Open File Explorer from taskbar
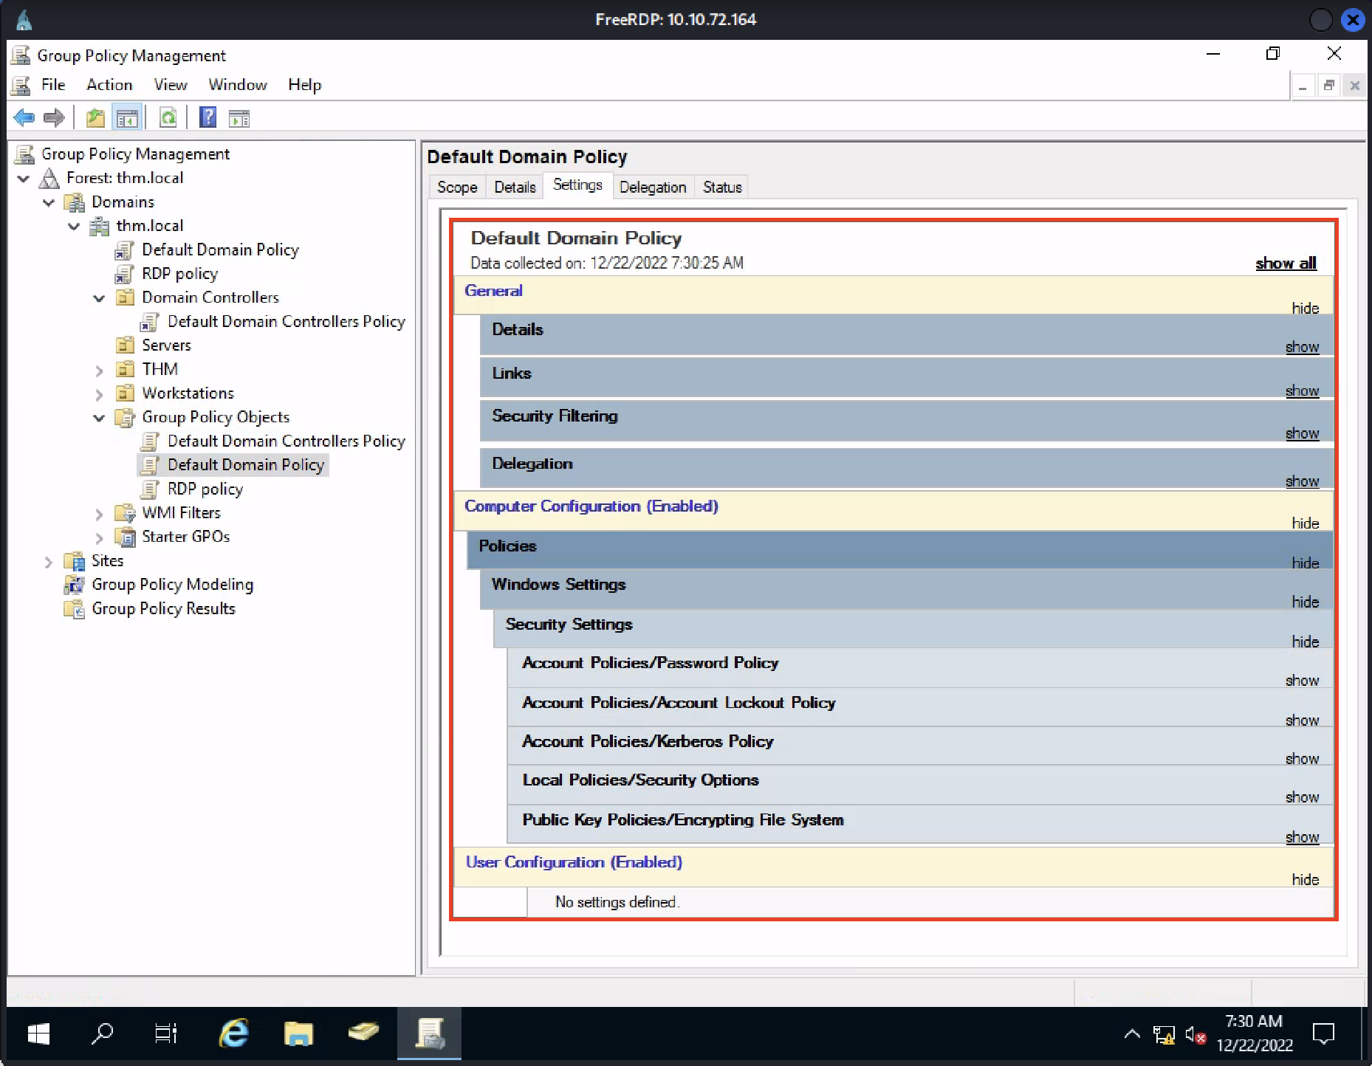Image resolution: width=1372 pixels, height=1066 pixels. (298, 1034)
